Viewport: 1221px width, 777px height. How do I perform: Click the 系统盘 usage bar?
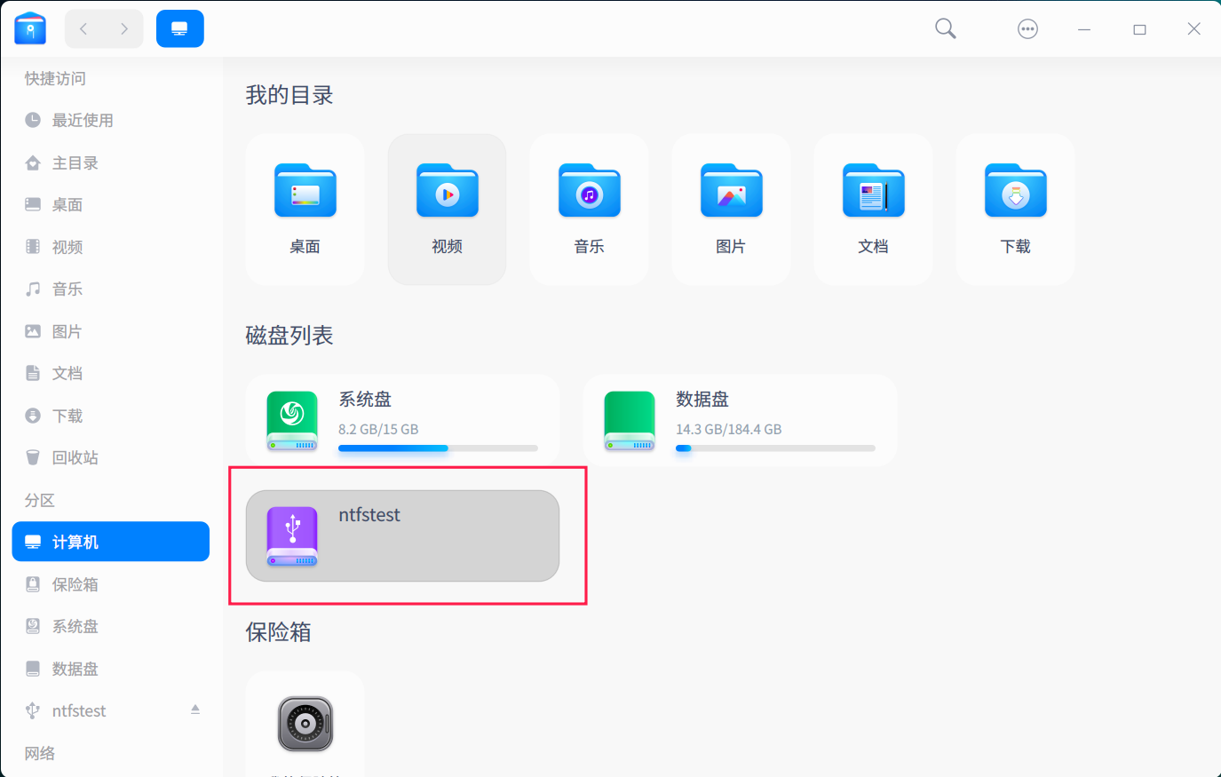coord(438,448)
